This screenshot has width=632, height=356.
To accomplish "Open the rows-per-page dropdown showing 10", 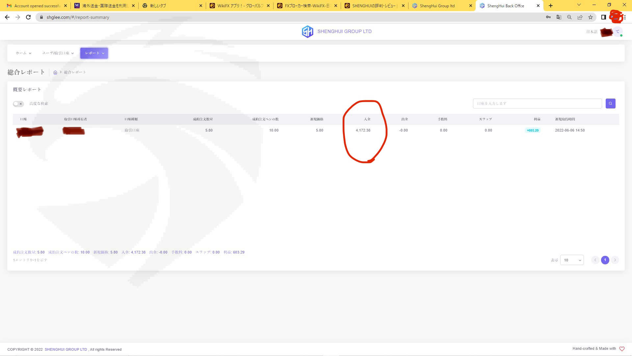I will pos(572,260).
